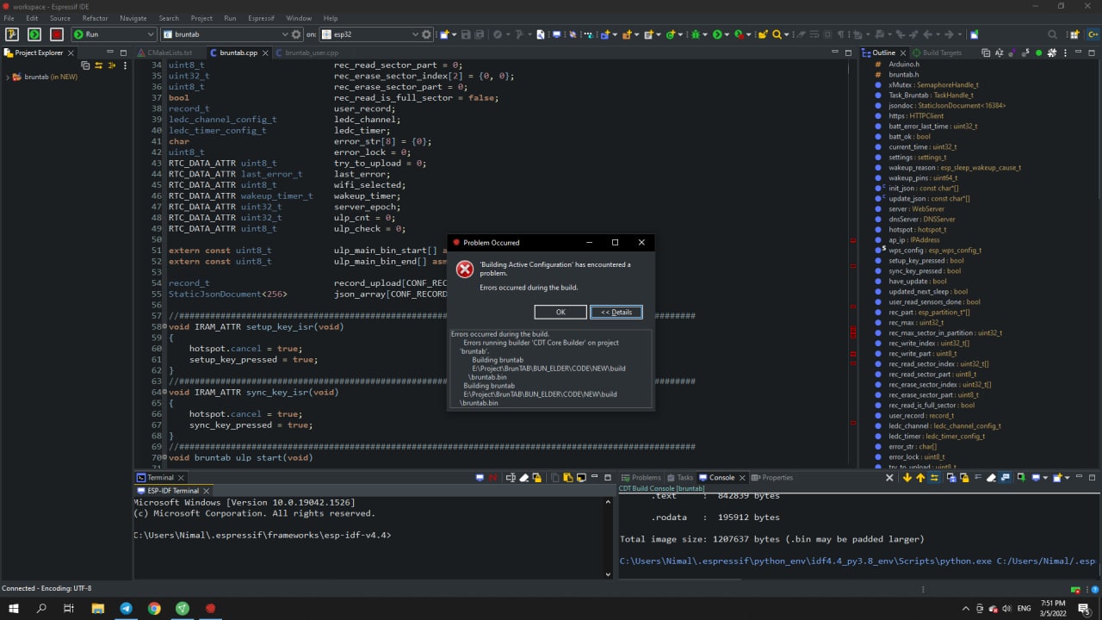
Task: Click the << Details button
Action: (x=616, y=312)
